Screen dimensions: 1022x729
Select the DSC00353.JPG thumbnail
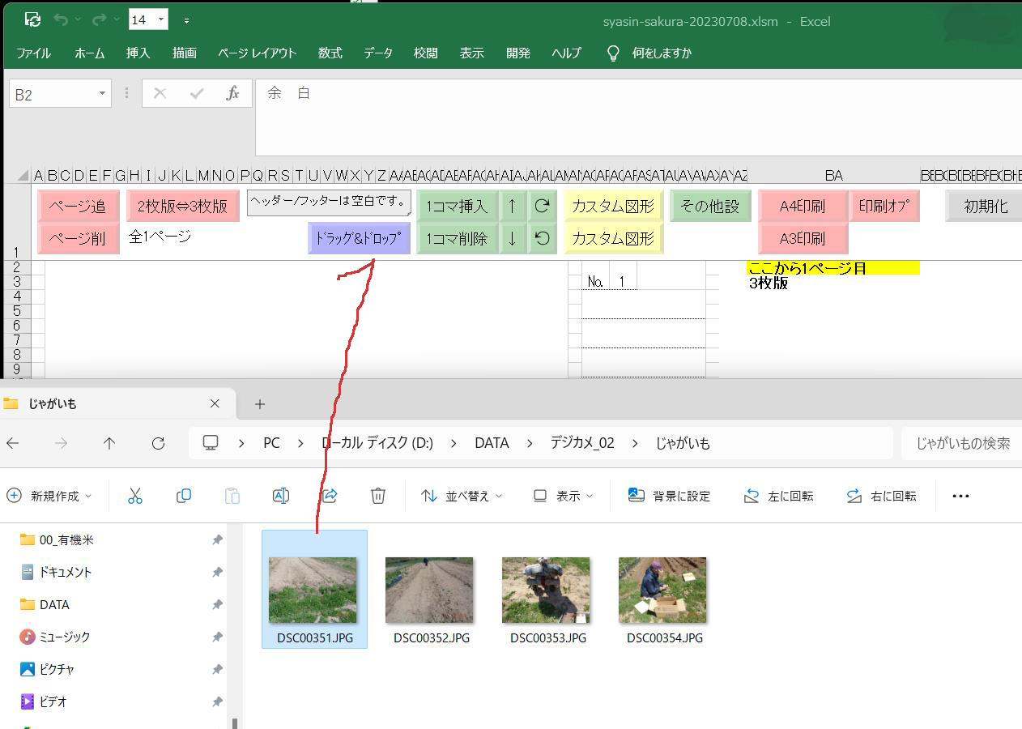coord(546,590)
